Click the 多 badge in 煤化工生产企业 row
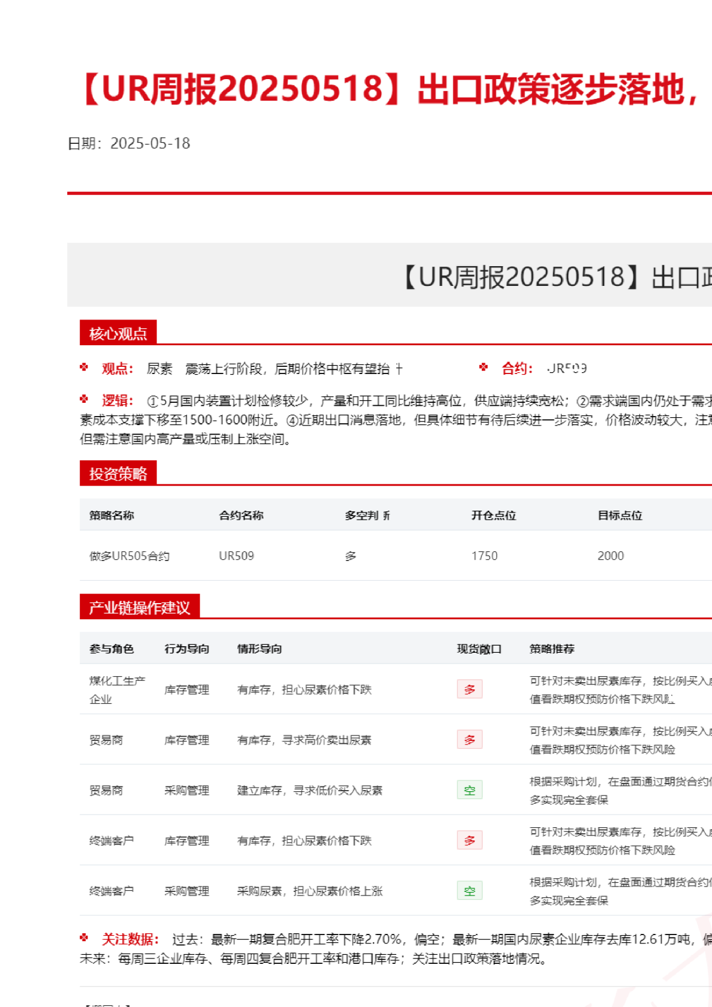Screen dimensions: 712x1007 (x=469, y=689)
